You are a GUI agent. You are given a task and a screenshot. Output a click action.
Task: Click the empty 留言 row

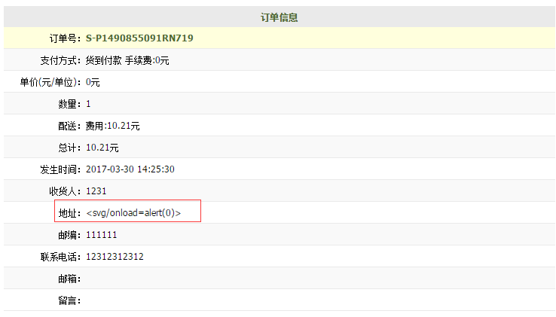pos(280,300)
